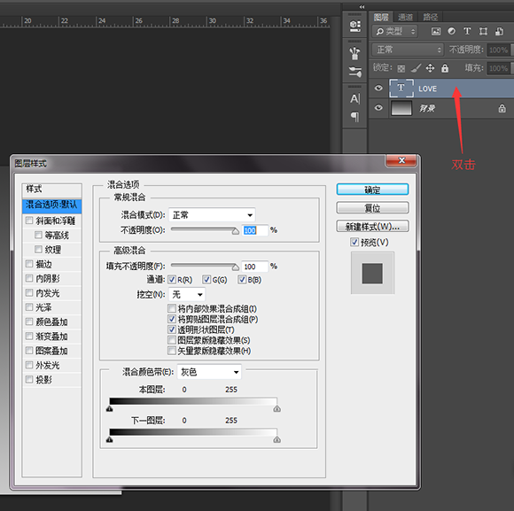Click the 填充不透明度(F) slider handle
The image size is (514, 511).
236,267
